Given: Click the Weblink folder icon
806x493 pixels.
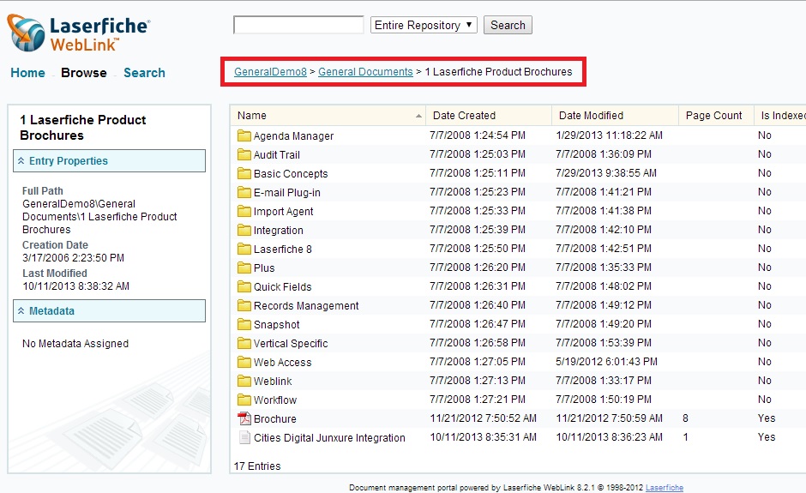Looking at the screenshot, I should point(244,381).
